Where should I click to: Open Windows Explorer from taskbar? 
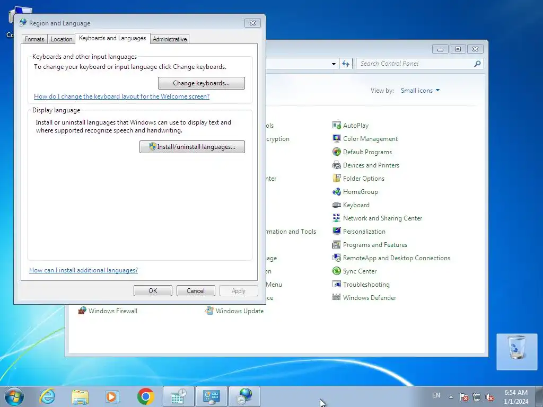pos(80,396)
